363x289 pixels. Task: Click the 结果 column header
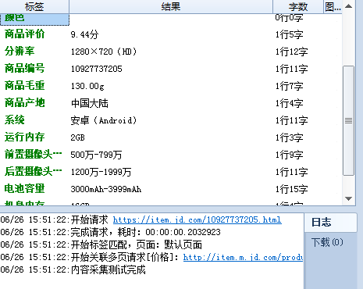click(171, 6)
